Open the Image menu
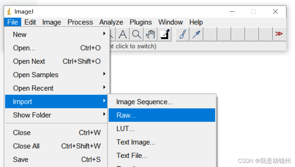The image size is (295, 167). coord(52,22)
